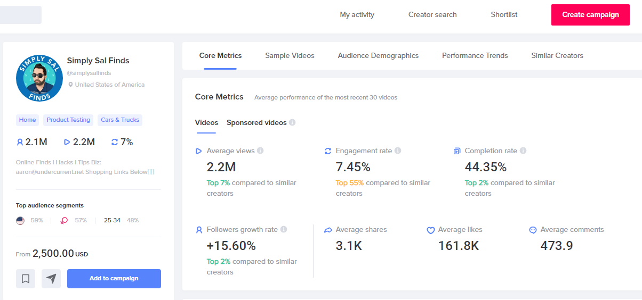The image size is (642, 300).
Task: Open the Audience Demographics tab
Action: [x=378, y=56]
